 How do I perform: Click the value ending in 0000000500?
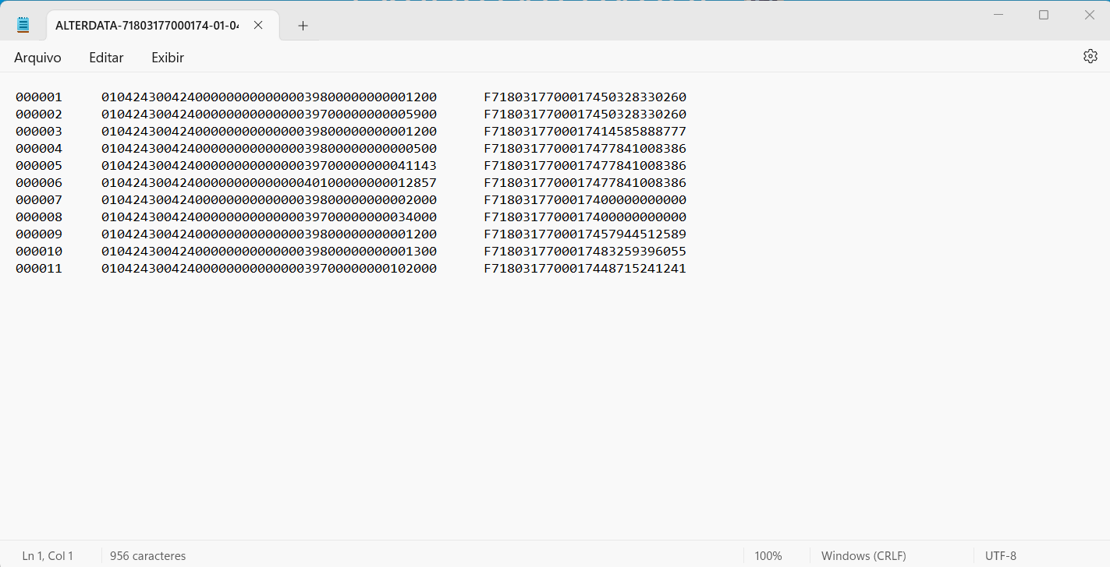click(x=269, y=149)
